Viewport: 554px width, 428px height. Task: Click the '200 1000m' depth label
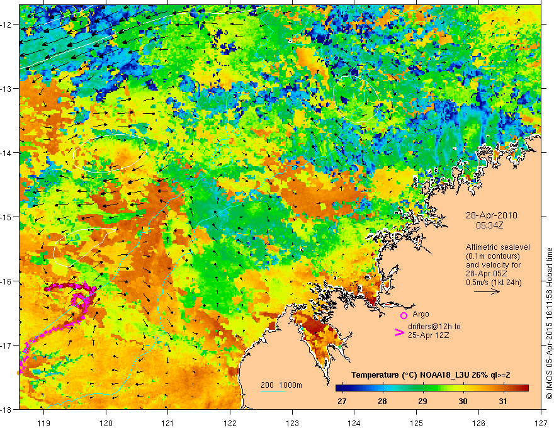pos(281,385)
